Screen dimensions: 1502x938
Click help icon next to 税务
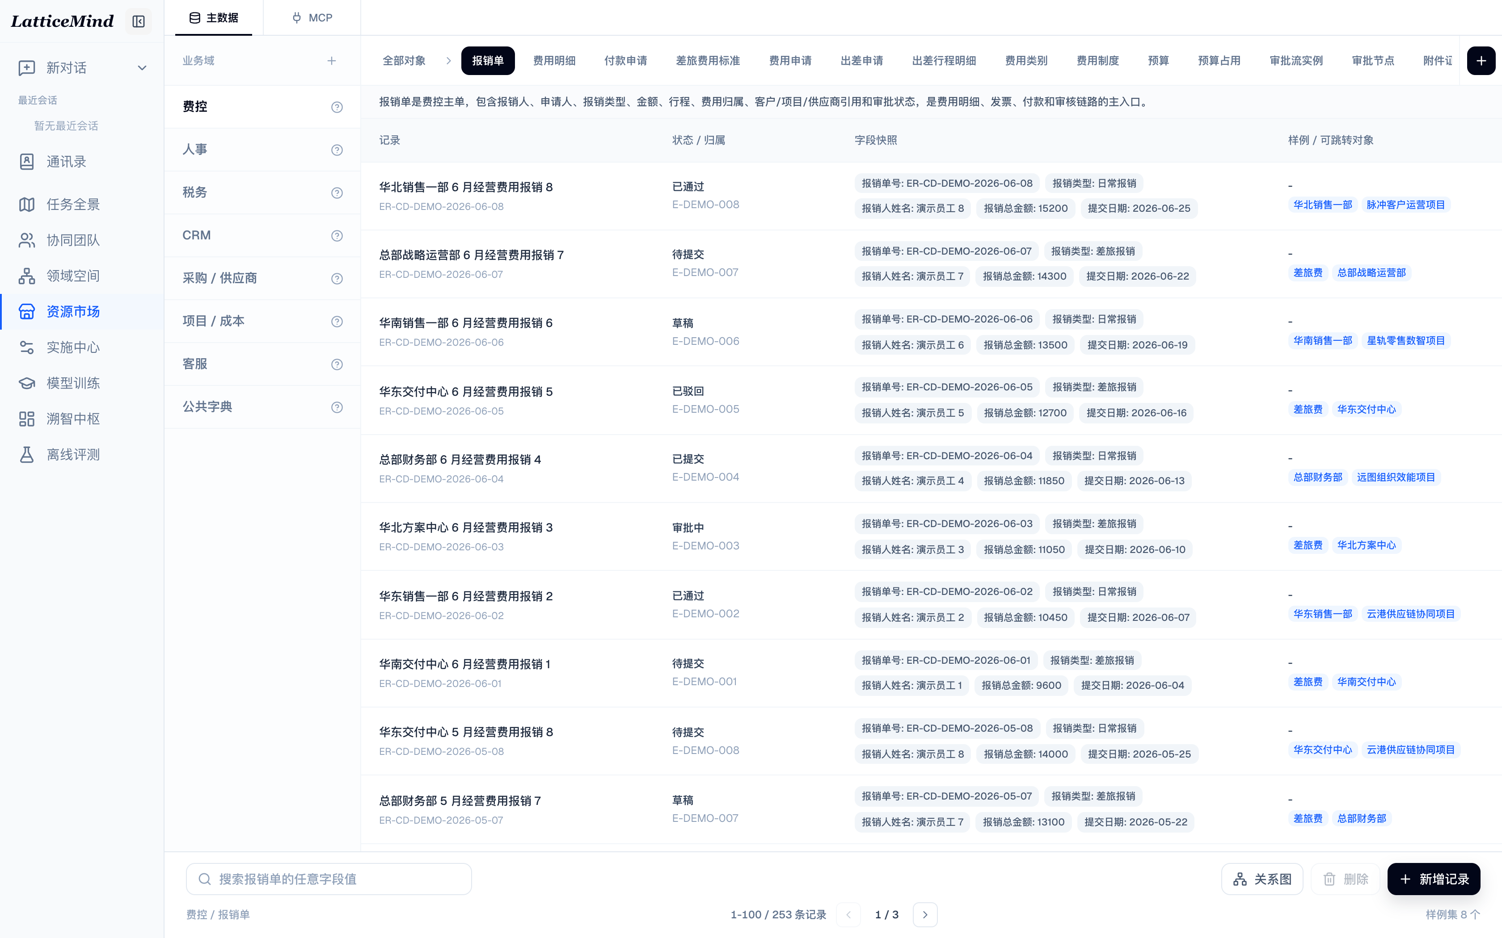(x=337, y=193)
